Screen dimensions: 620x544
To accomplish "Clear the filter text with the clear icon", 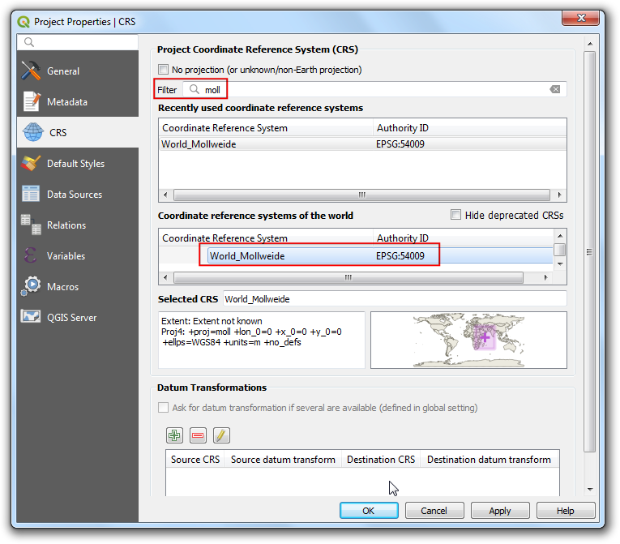I will (555, 89).
